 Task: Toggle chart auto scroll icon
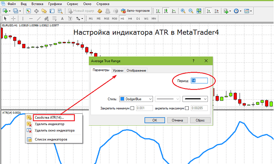(209, 11)
